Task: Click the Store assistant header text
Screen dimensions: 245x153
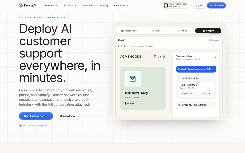Action: [x=184, y=56]
